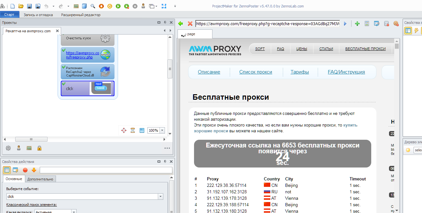Click the orange record circle icon
The height and width of the screenshot is (213, 422).
(101, 6)
